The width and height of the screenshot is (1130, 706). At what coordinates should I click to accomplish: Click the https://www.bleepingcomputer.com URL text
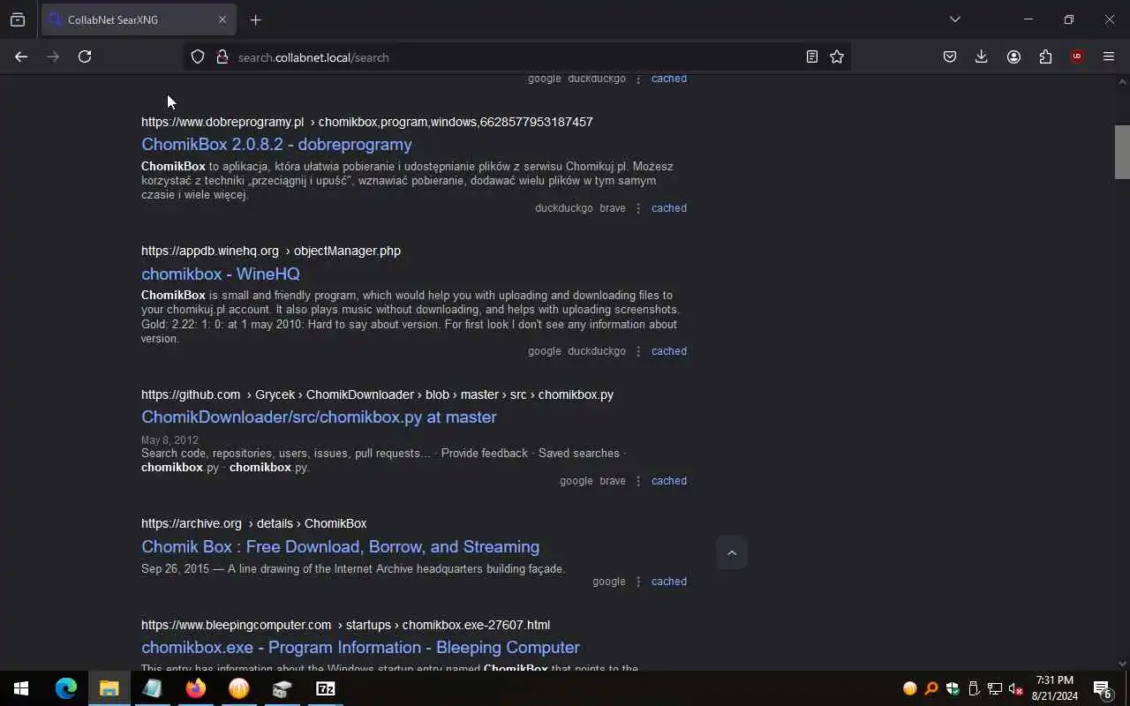pos(237,625)
